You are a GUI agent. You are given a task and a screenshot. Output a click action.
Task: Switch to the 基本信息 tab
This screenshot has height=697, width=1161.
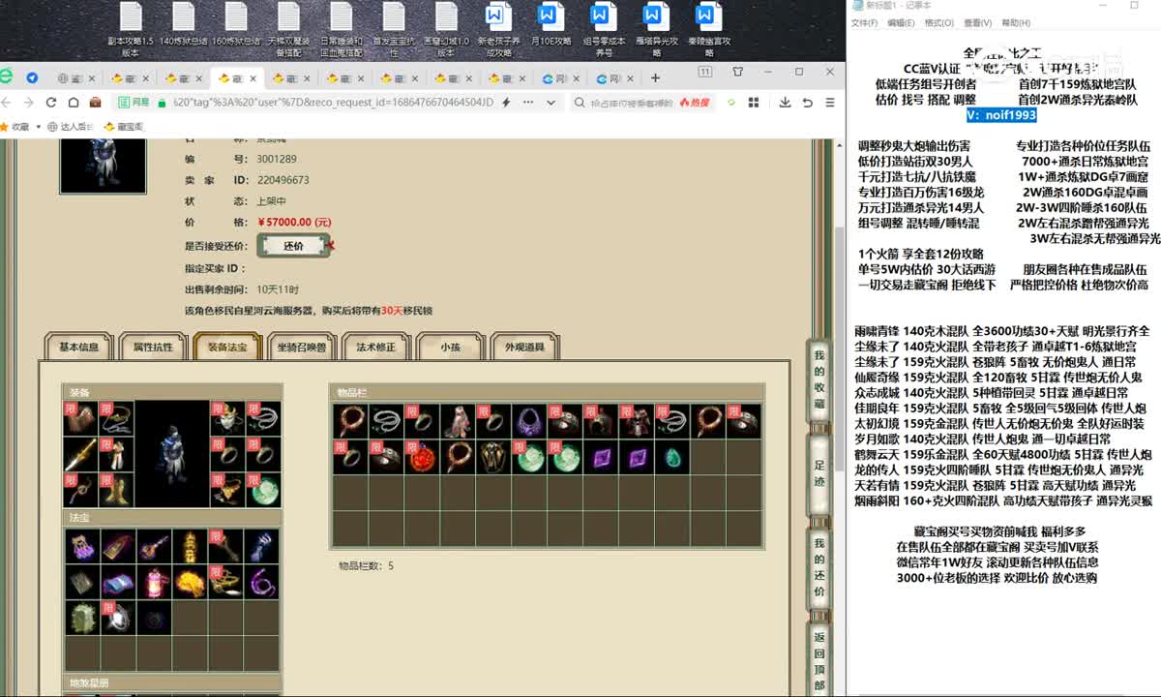(x=78, y=347)
